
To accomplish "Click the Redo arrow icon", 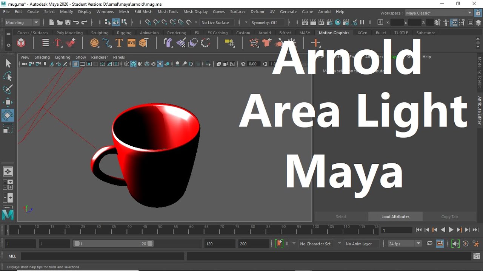I will click(84, 22).
